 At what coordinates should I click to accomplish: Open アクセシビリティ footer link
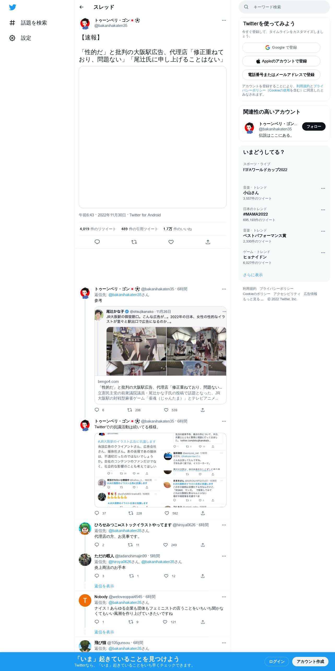tap(287, 294)
